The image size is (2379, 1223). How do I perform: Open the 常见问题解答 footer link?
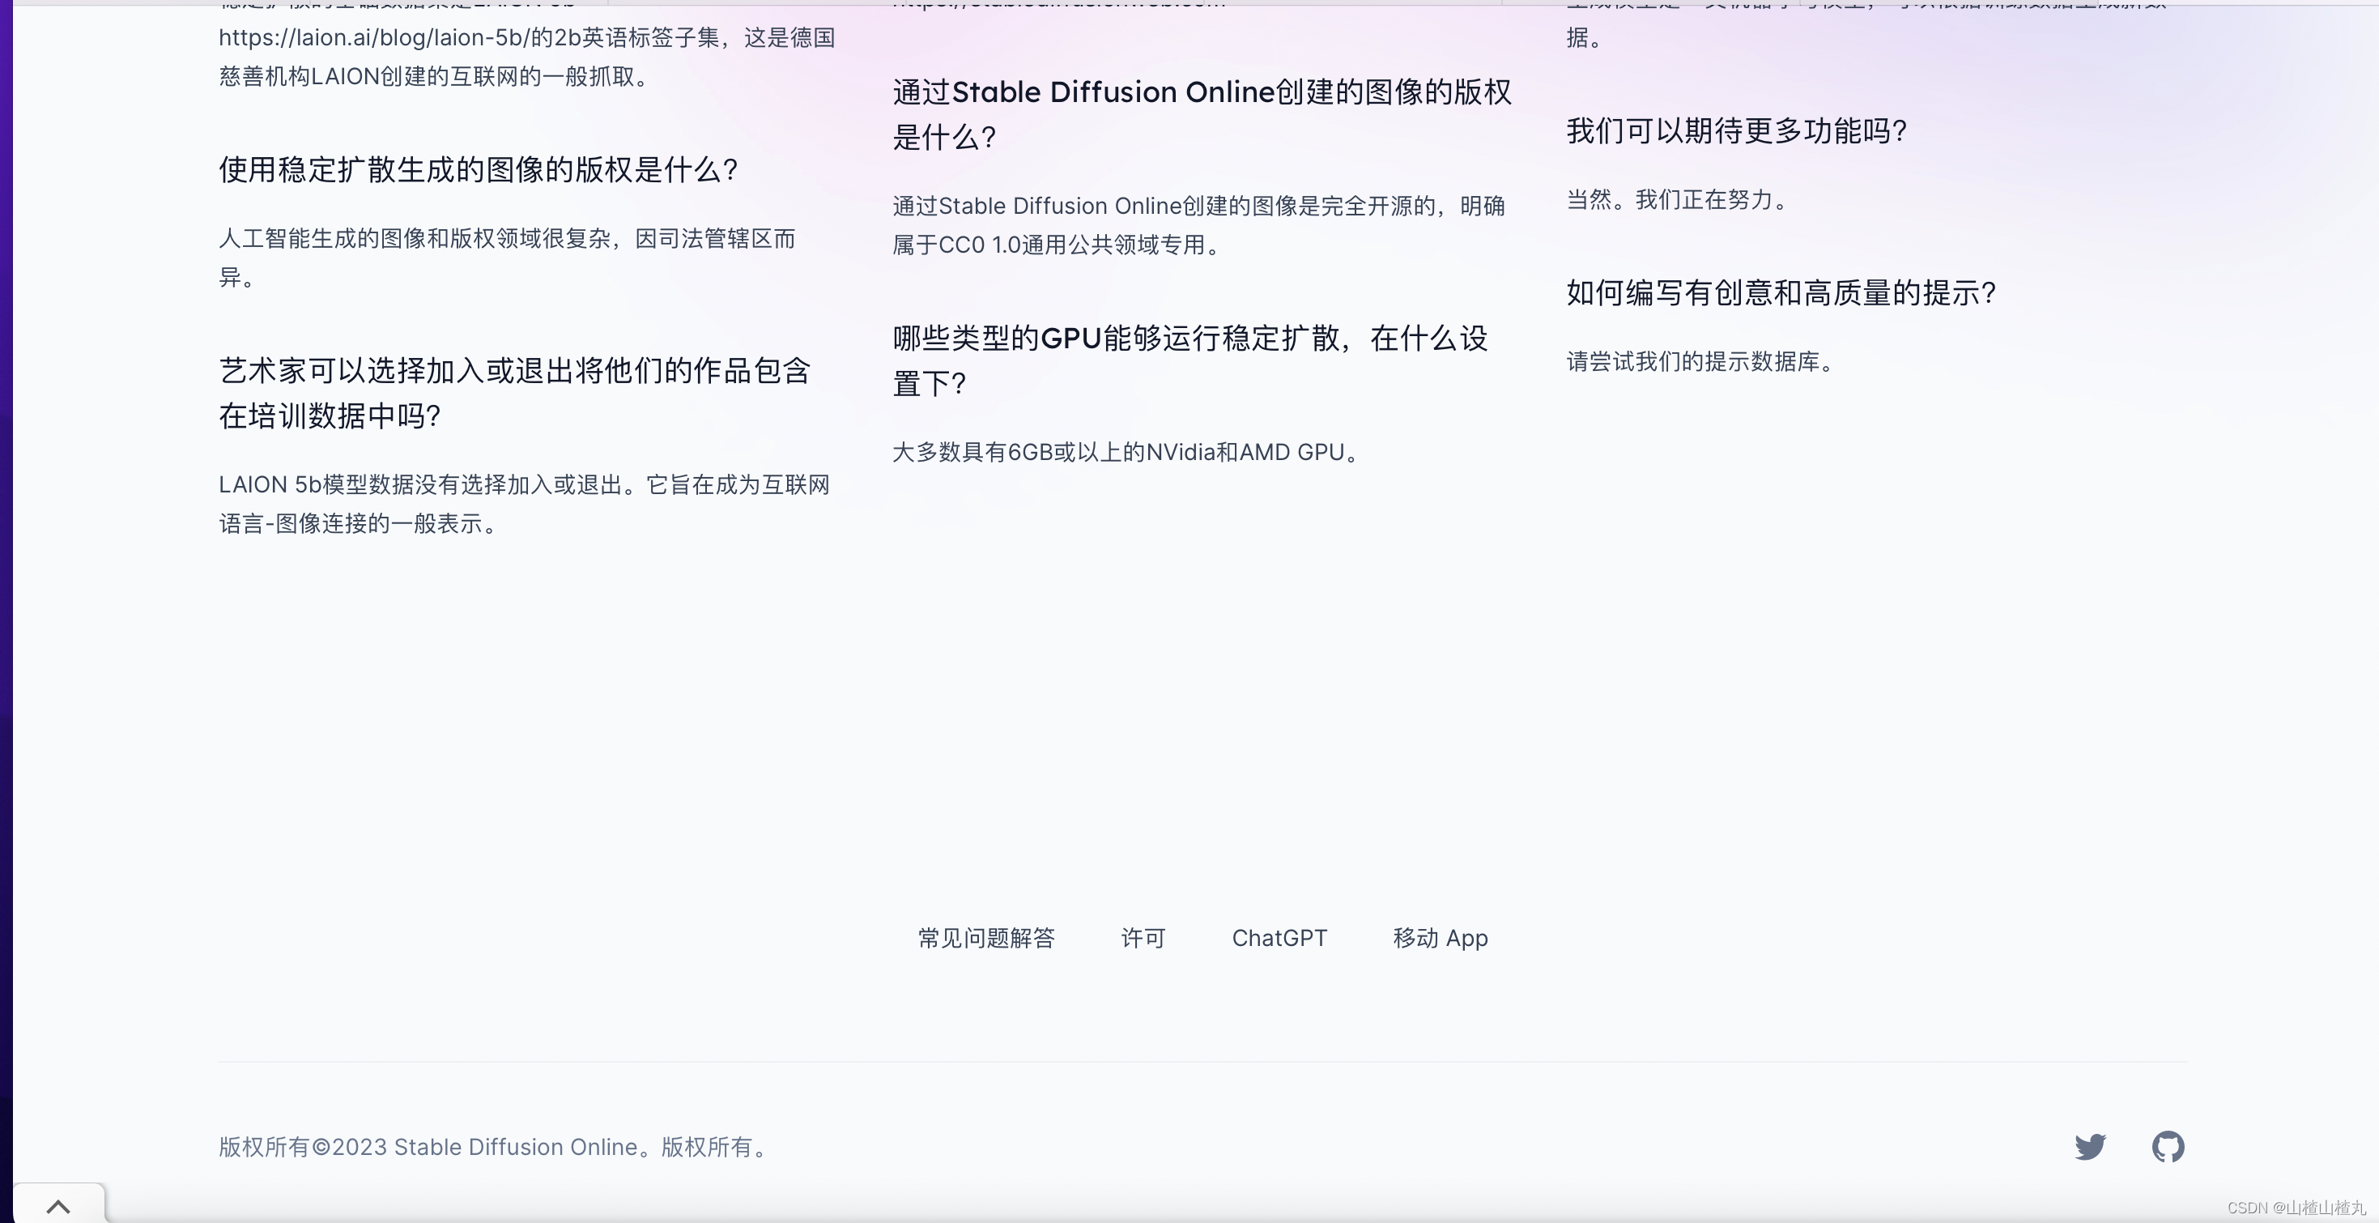986,938
